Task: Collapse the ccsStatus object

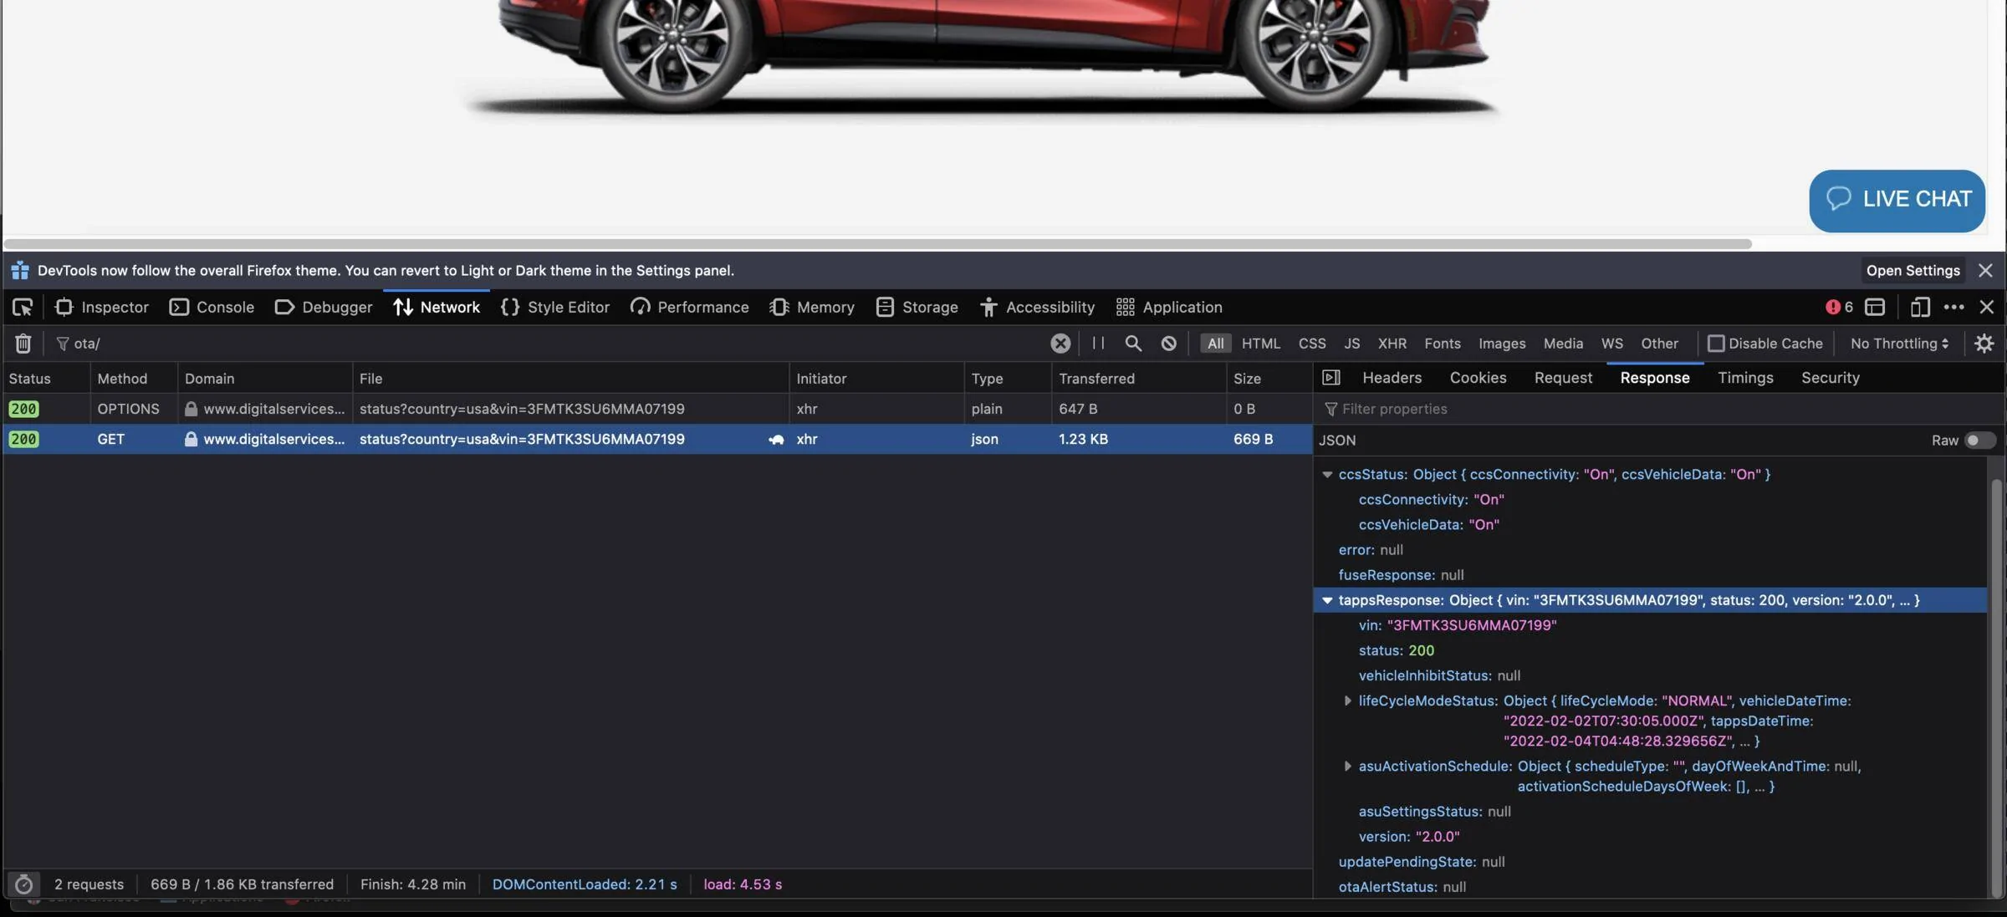Action: (1327, 475)
